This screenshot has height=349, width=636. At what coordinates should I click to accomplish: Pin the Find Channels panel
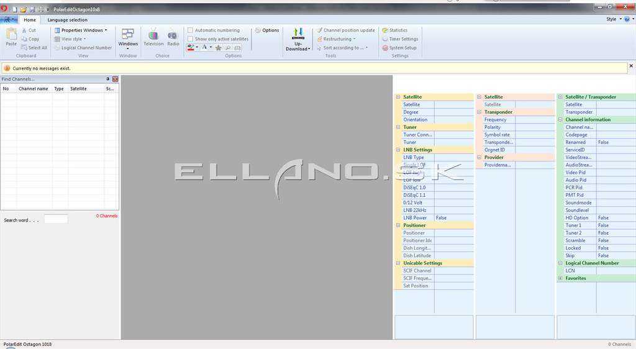108,79
